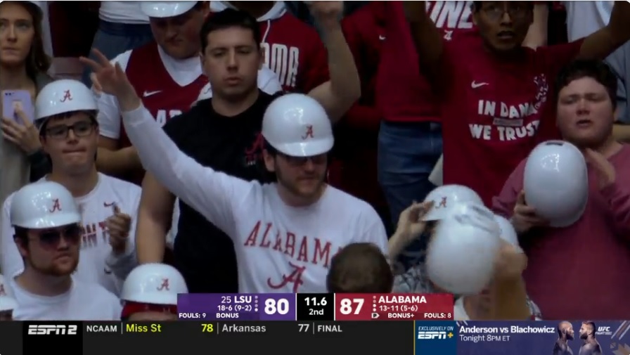The width and height of the screenshot is (630, 355).
Task: Click the UFC Fight Night logo
Action: pos(604,331)
